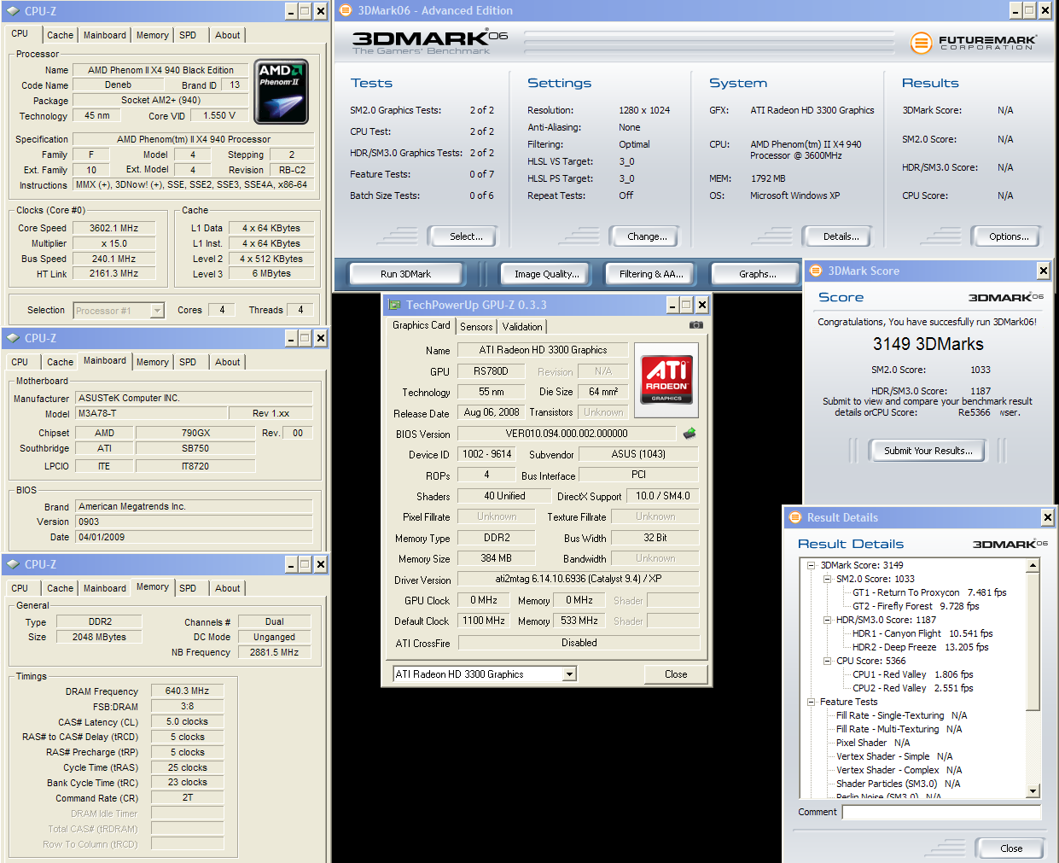
Task: Click motherboard model field M3A78-T
Action: [152, 413]
